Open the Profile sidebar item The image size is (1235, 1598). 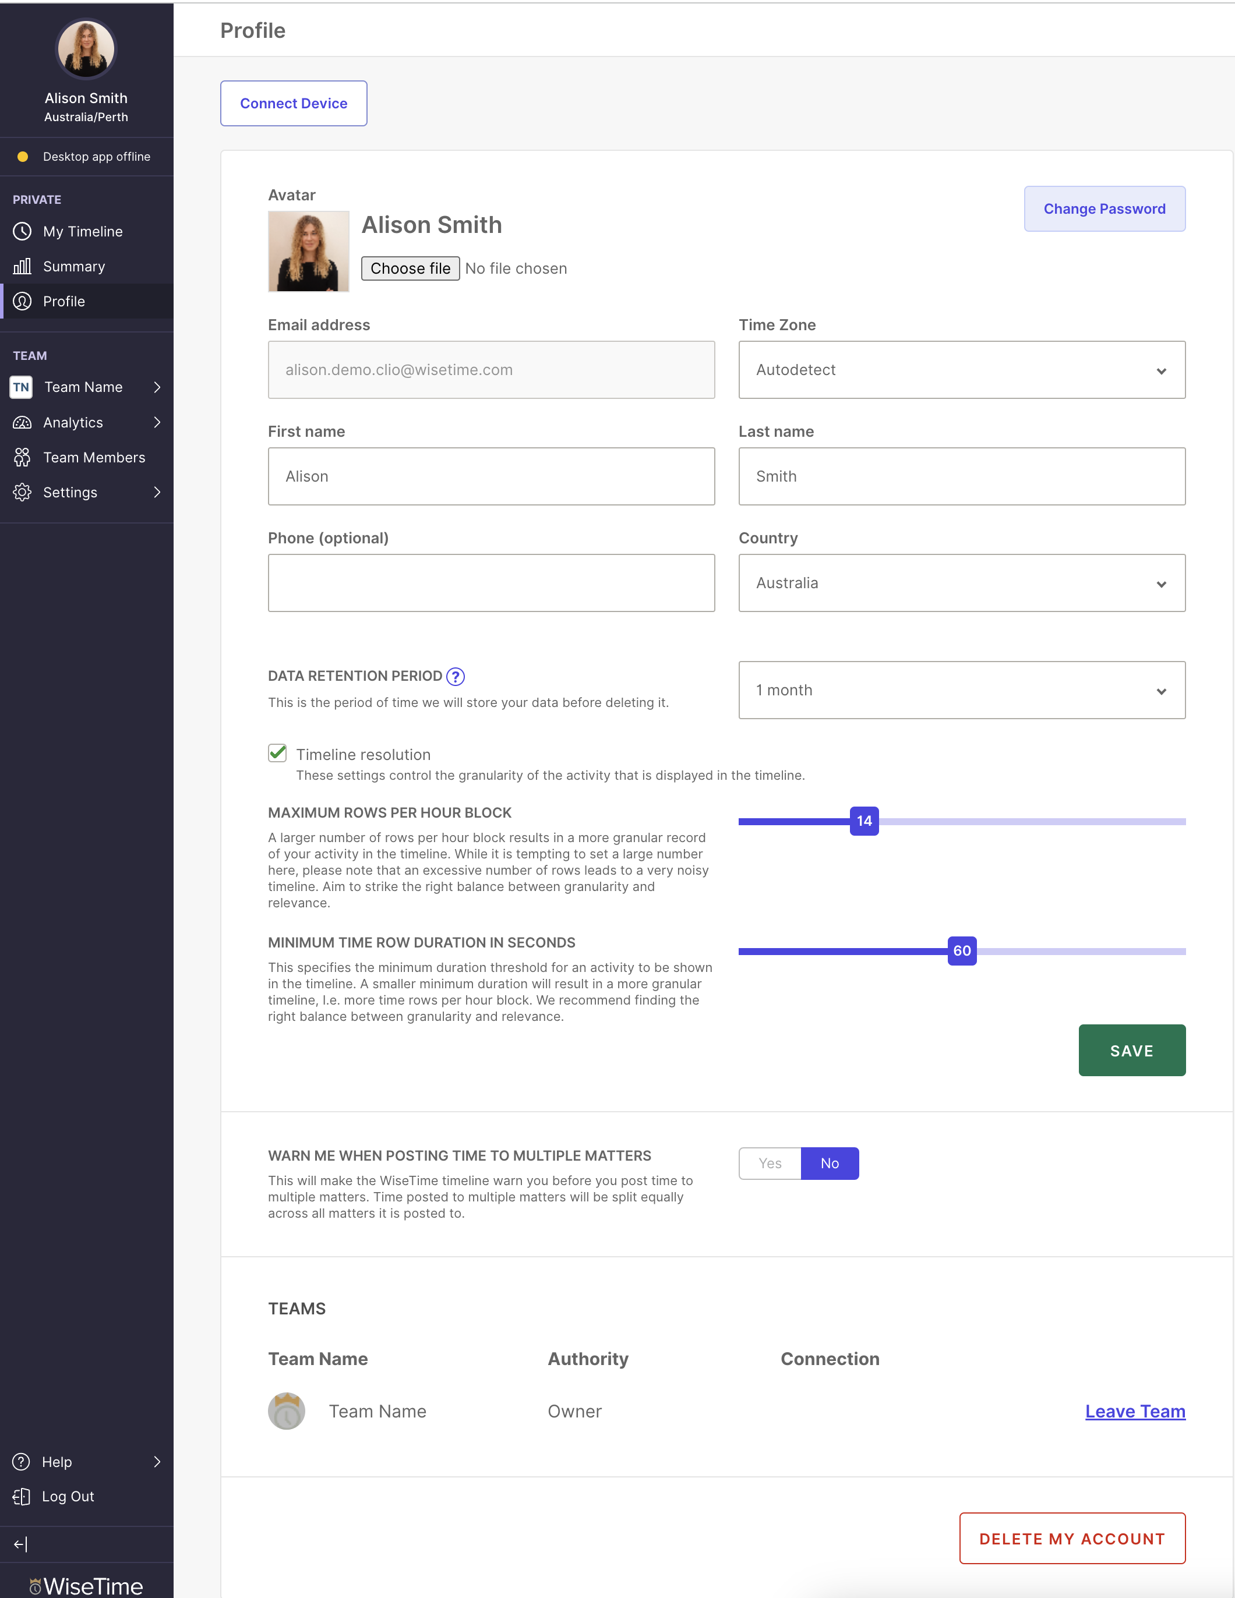pyautogui.click(x=86, y=302)
